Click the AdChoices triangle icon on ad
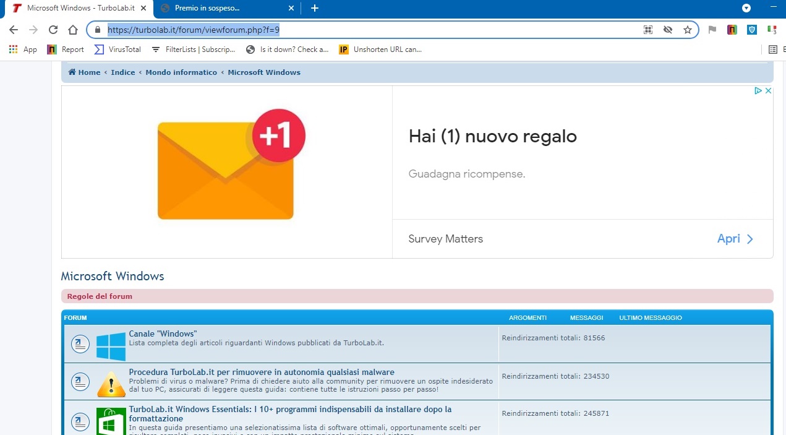This screenshot has width=786, height=435. click(x=758, y=90)
